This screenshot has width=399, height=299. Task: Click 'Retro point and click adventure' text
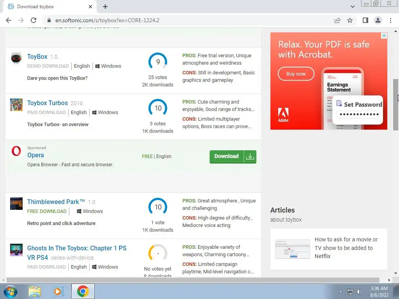click(x=61, y=223)
